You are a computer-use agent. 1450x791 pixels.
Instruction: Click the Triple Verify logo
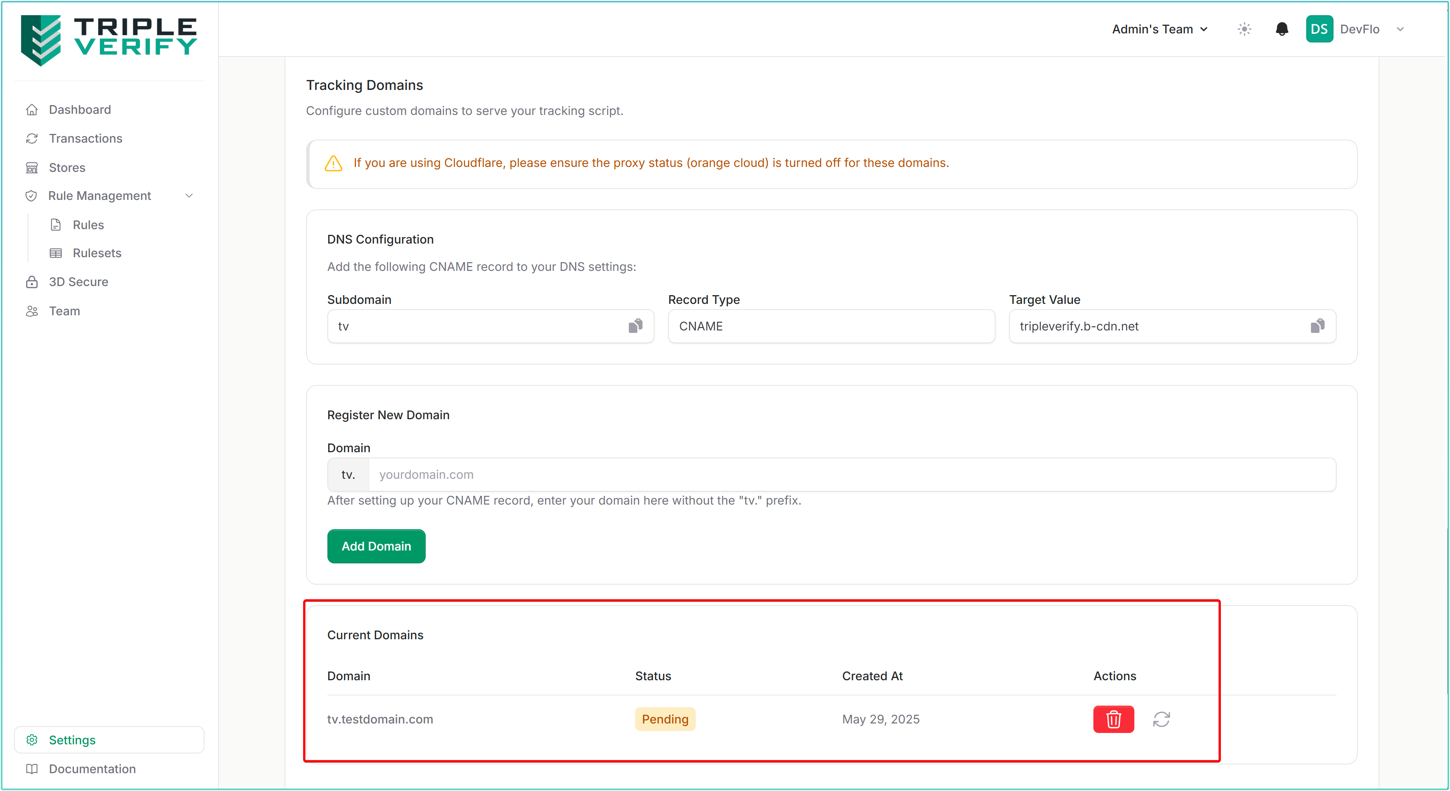(x=109, y=39)
